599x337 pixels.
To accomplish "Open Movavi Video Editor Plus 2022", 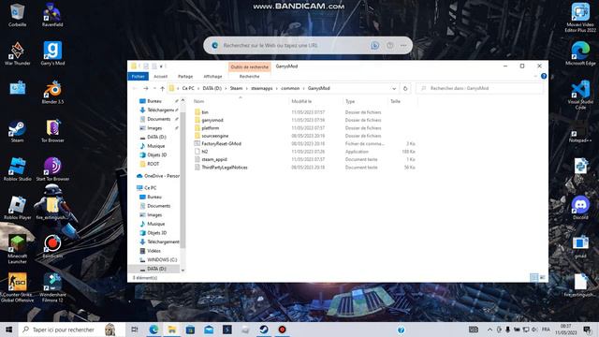I will pos(580,18).
